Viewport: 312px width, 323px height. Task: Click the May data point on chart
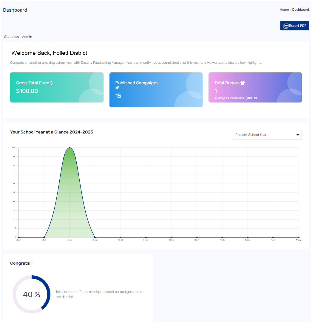tap(298, 237)
